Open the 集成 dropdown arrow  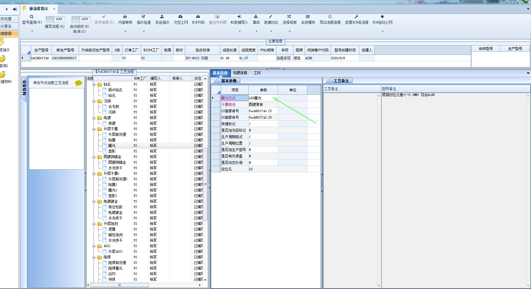pos(256,31)
